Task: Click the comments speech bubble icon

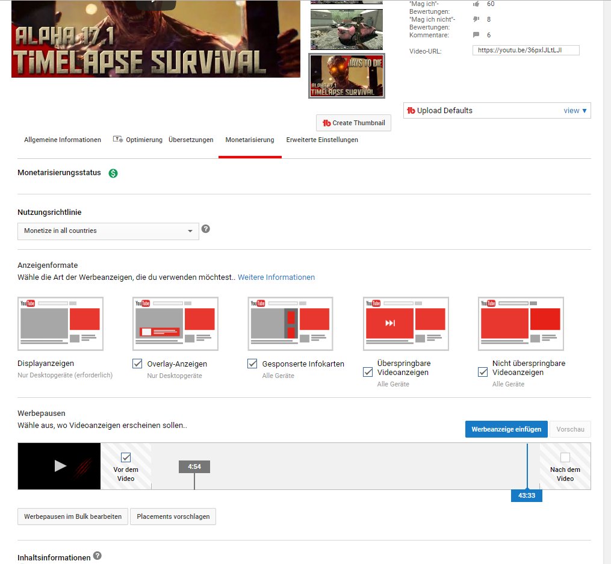Action: (476, 35)
